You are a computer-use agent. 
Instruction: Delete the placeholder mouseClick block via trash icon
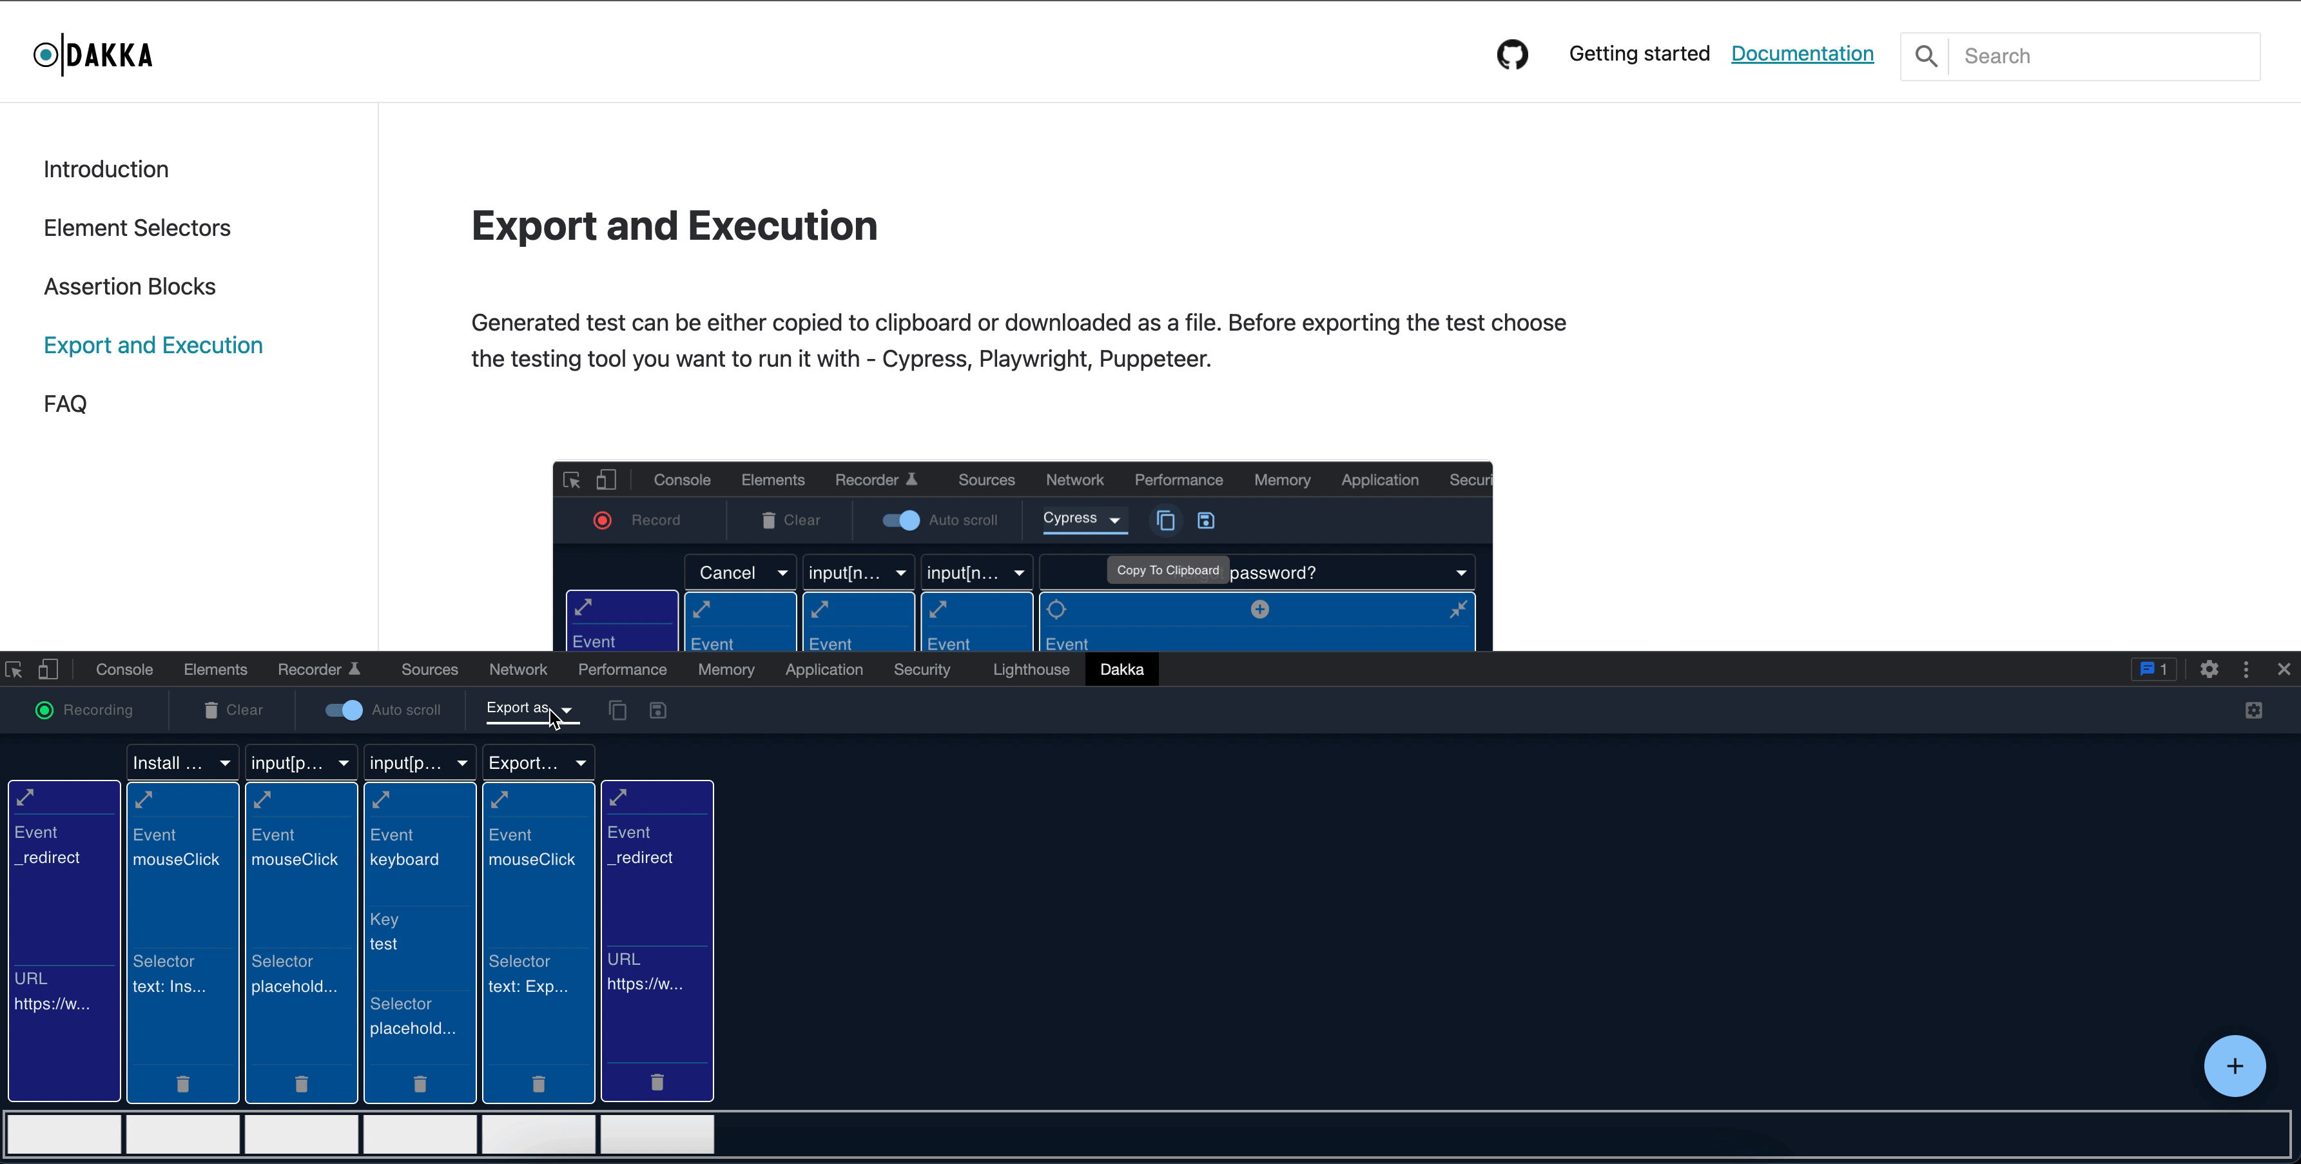click(x=301, y=1083)
